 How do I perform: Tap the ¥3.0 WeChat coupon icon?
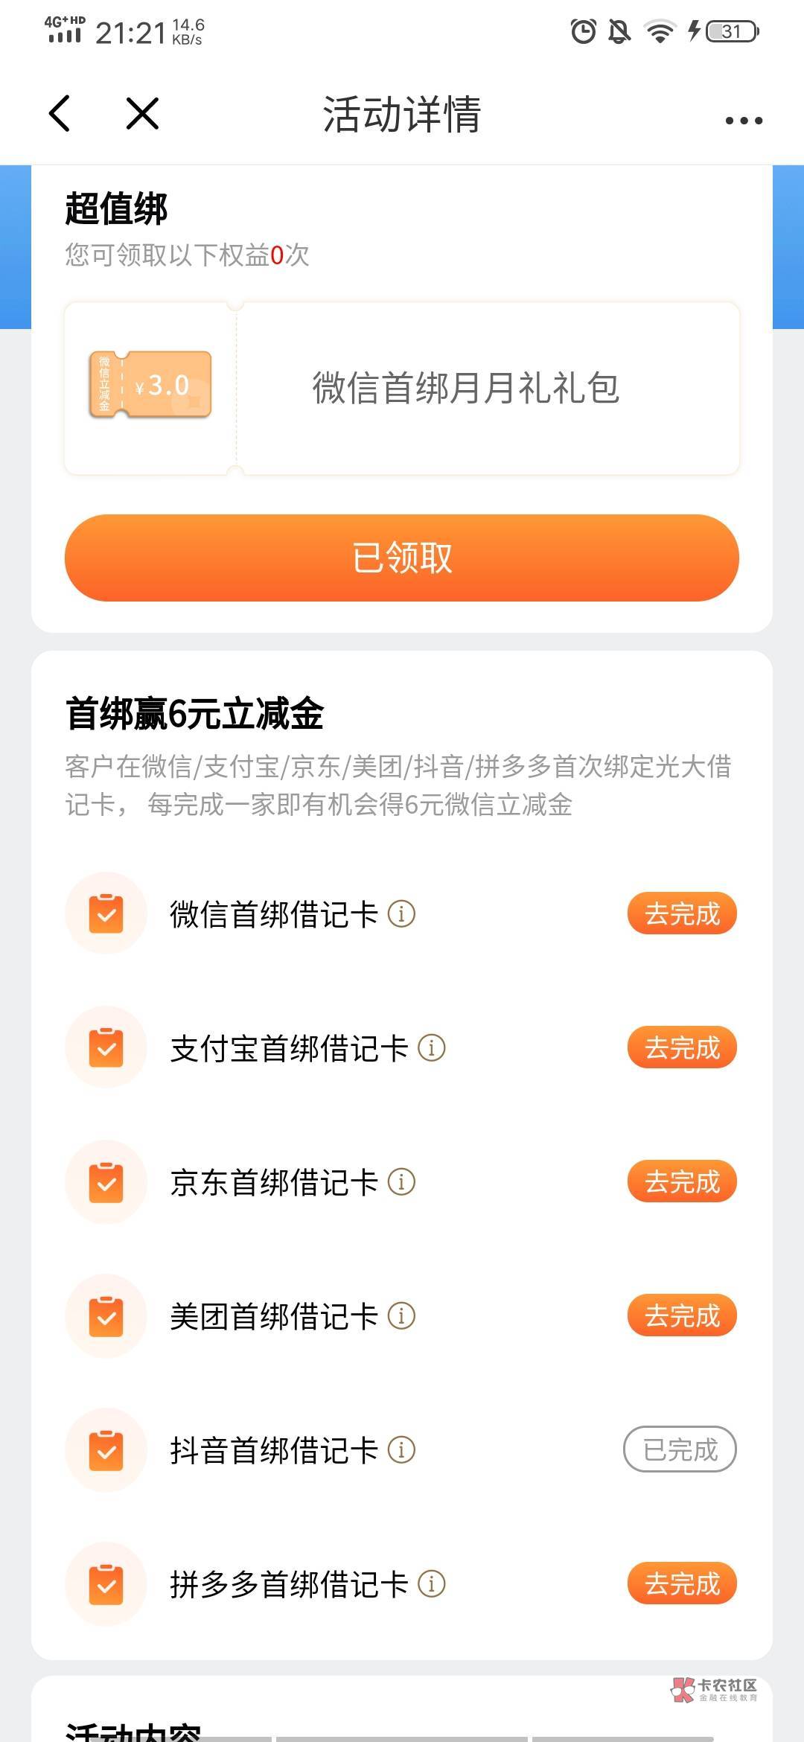click(x=150, y=385)
